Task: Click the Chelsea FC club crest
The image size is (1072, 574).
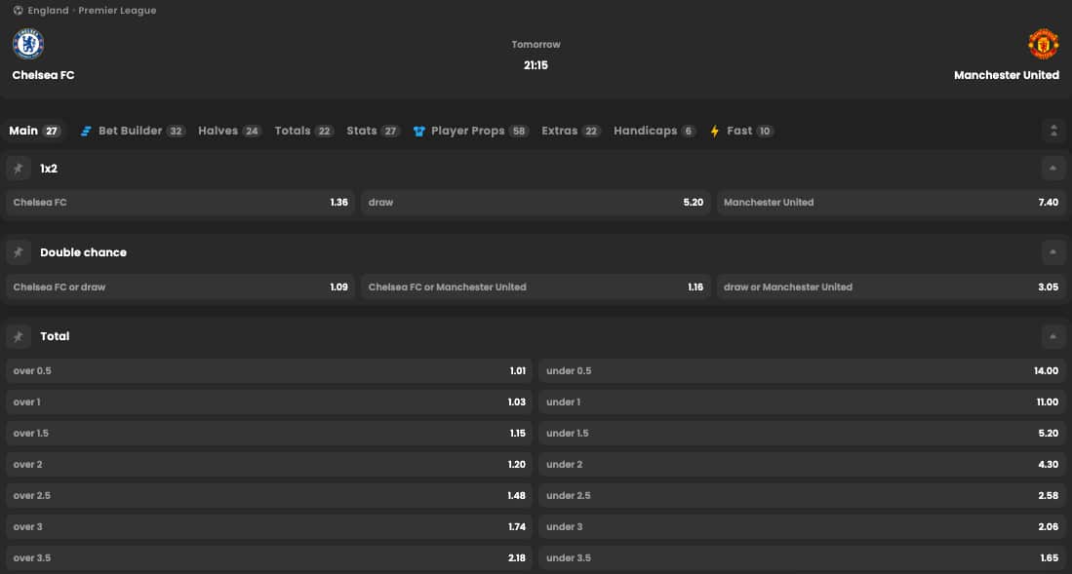Action: point(28,44)
